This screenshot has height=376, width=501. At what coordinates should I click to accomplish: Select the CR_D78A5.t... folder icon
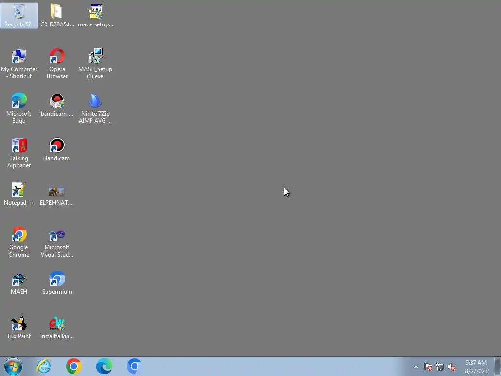pos(57,15)
